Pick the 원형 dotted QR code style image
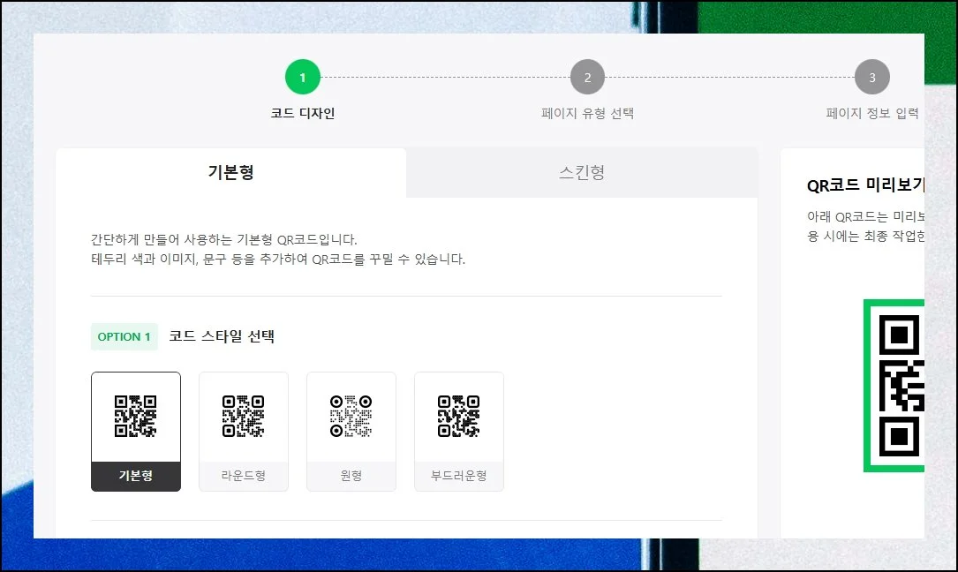The height and width of the screenshot is (572, 958). [351, 417]
